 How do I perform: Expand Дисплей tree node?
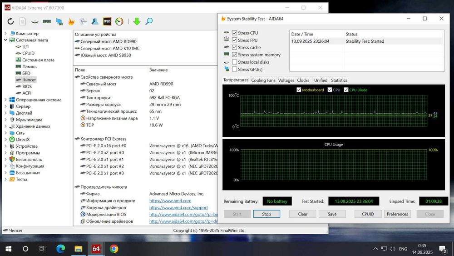pyautogui.click(x=5, y=113)
